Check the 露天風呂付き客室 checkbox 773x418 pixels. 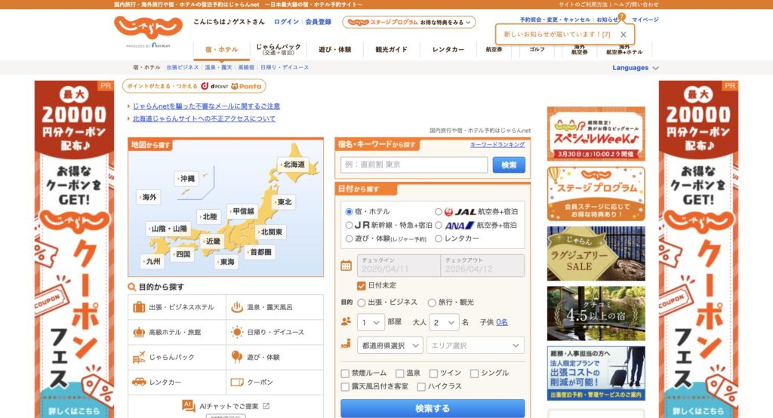tap(345, 387)
